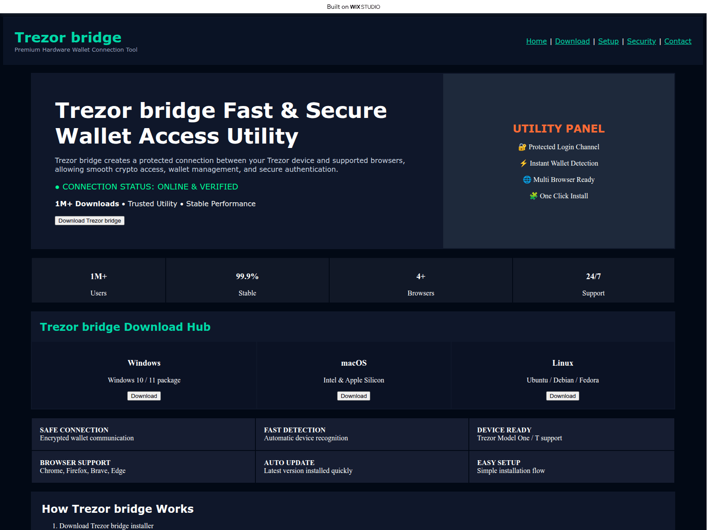Image resolution: width=707 pixels, height=530 pixels.
Task: Click the How Trezor bridge Works heading
Action: [x=118, y=509]
